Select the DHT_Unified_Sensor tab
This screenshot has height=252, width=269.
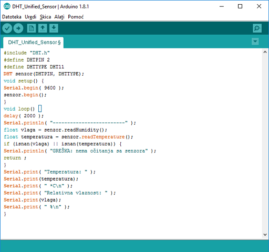point(34,43)
